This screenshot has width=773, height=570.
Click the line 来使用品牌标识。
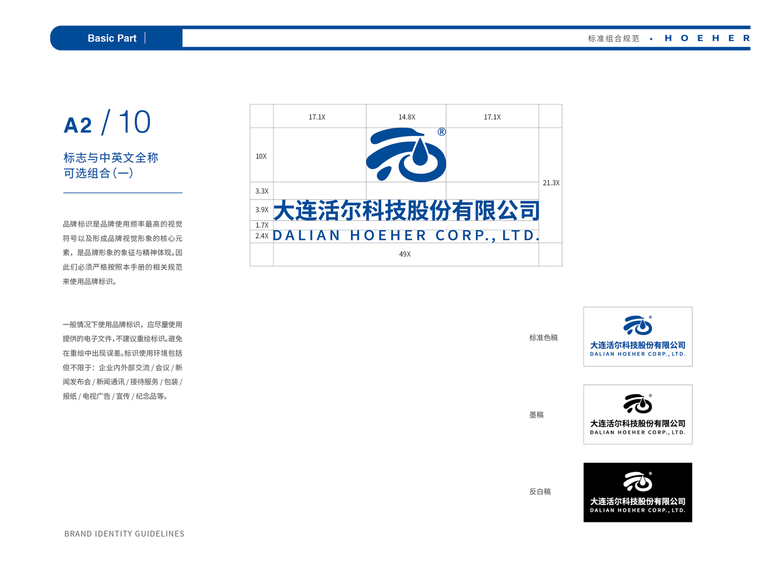90,281
